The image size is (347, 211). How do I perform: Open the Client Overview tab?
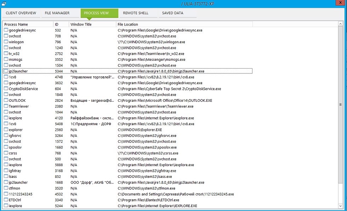(21, 13)
